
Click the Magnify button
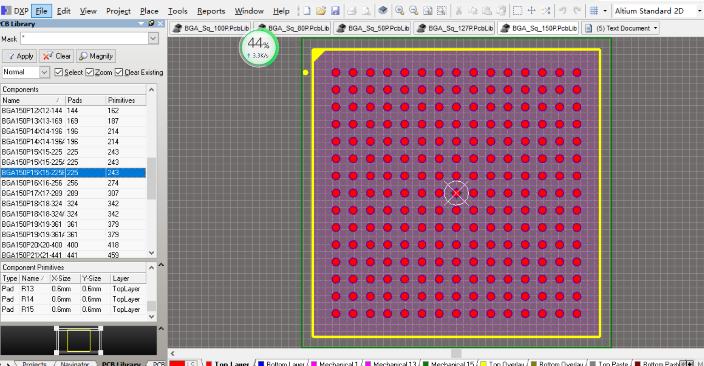pyautogui.click(x=96, y=56)
